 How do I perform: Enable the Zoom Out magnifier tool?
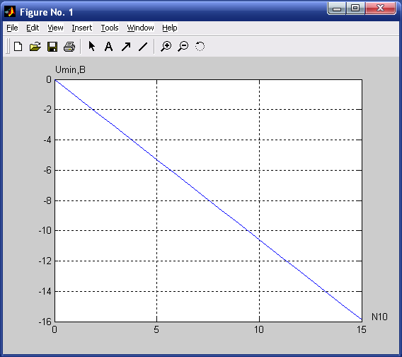coord(183,47)
